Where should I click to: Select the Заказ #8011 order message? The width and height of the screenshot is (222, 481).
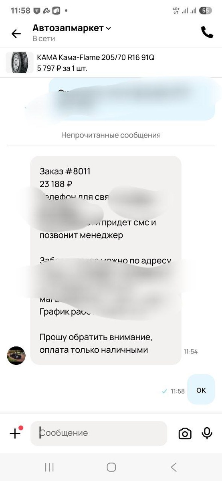click(106, 260)
